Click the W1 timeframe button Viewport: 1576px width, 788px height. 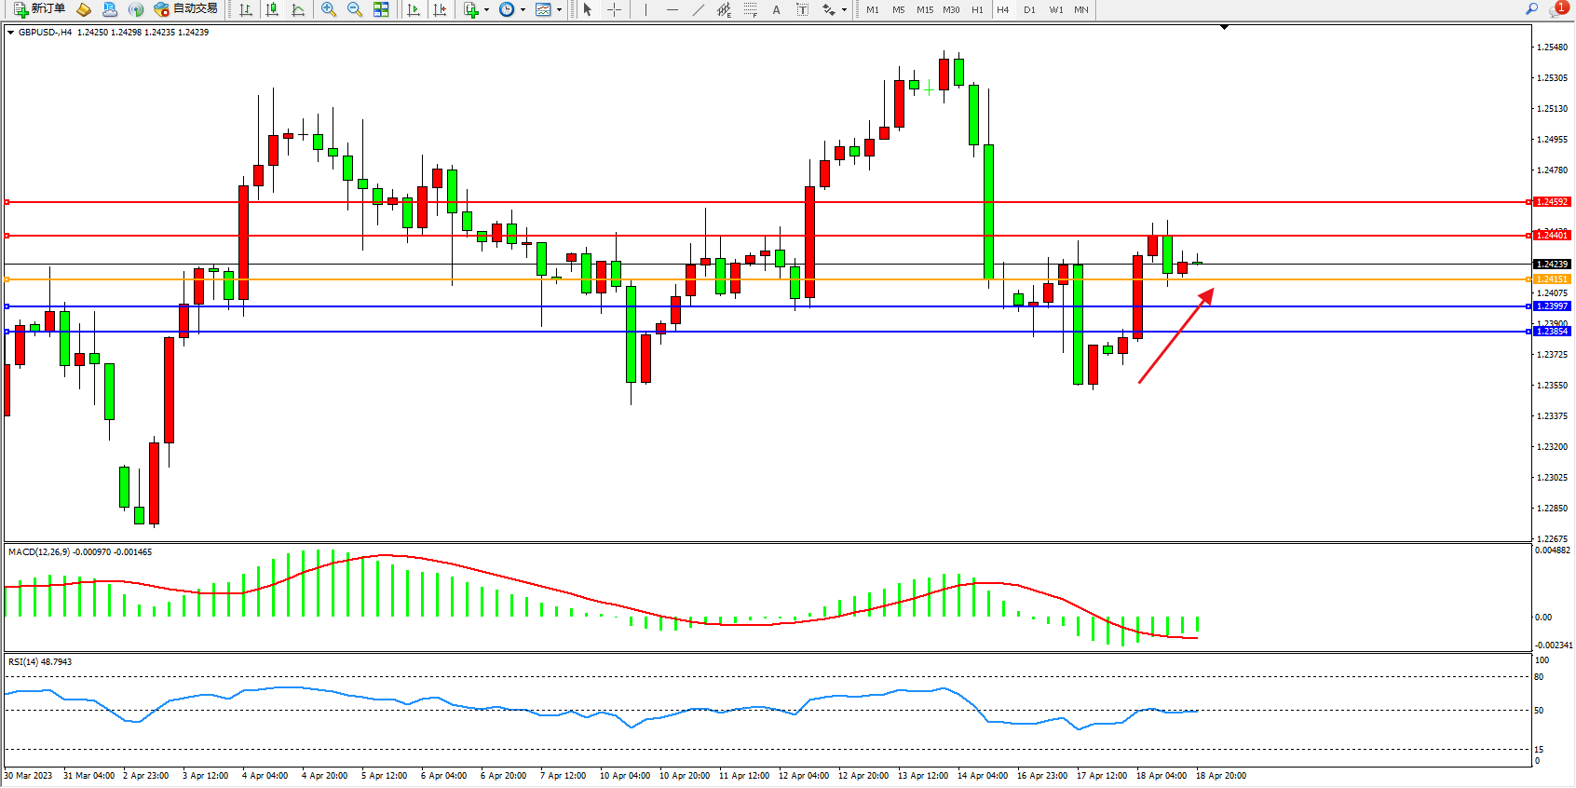tap(1055, 9)
